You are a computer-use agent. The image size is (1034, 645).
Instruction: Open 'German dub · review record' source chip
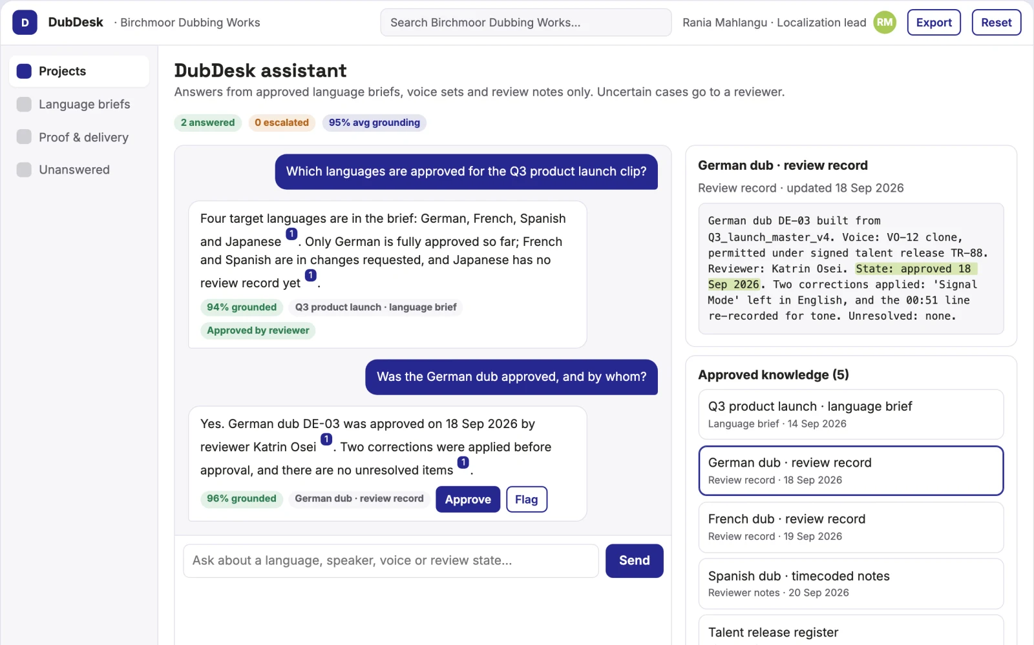(x=359, y=498)
